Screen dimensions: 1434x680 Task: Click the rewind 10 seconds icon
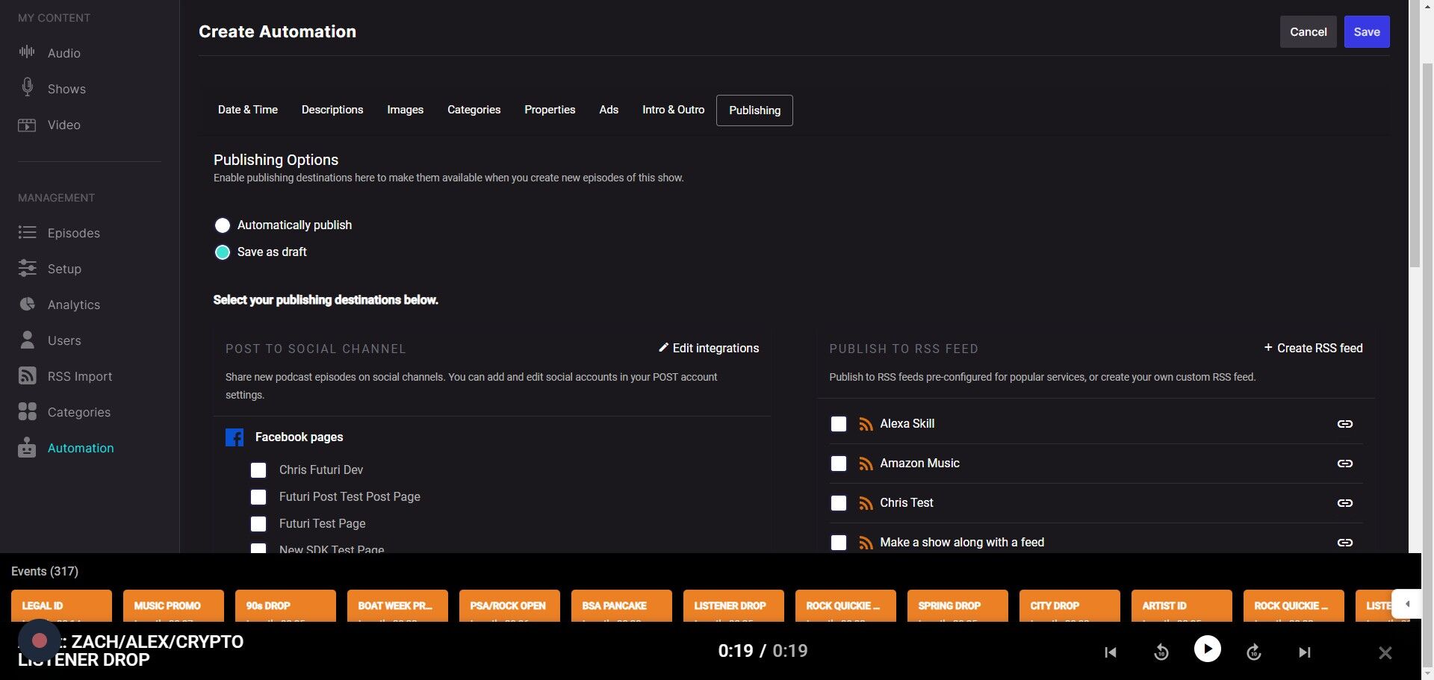coord(1161,652)
